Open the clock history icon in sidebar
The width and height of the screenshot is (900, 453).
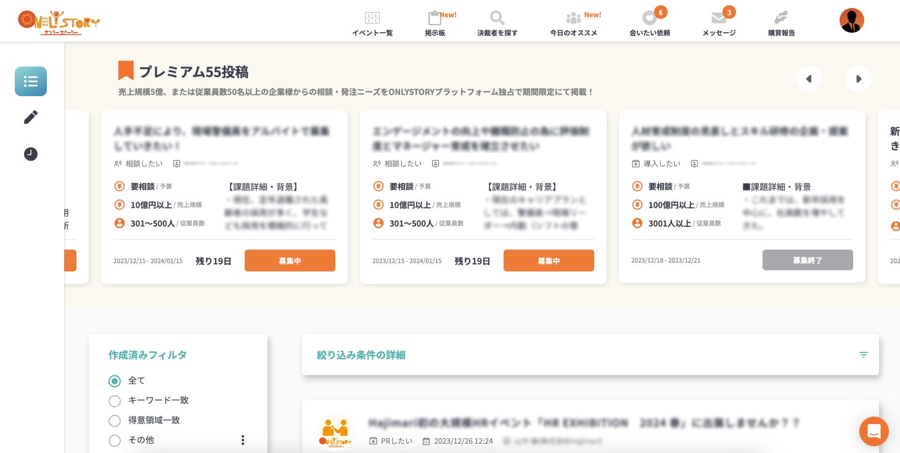(x=31, y=154)
